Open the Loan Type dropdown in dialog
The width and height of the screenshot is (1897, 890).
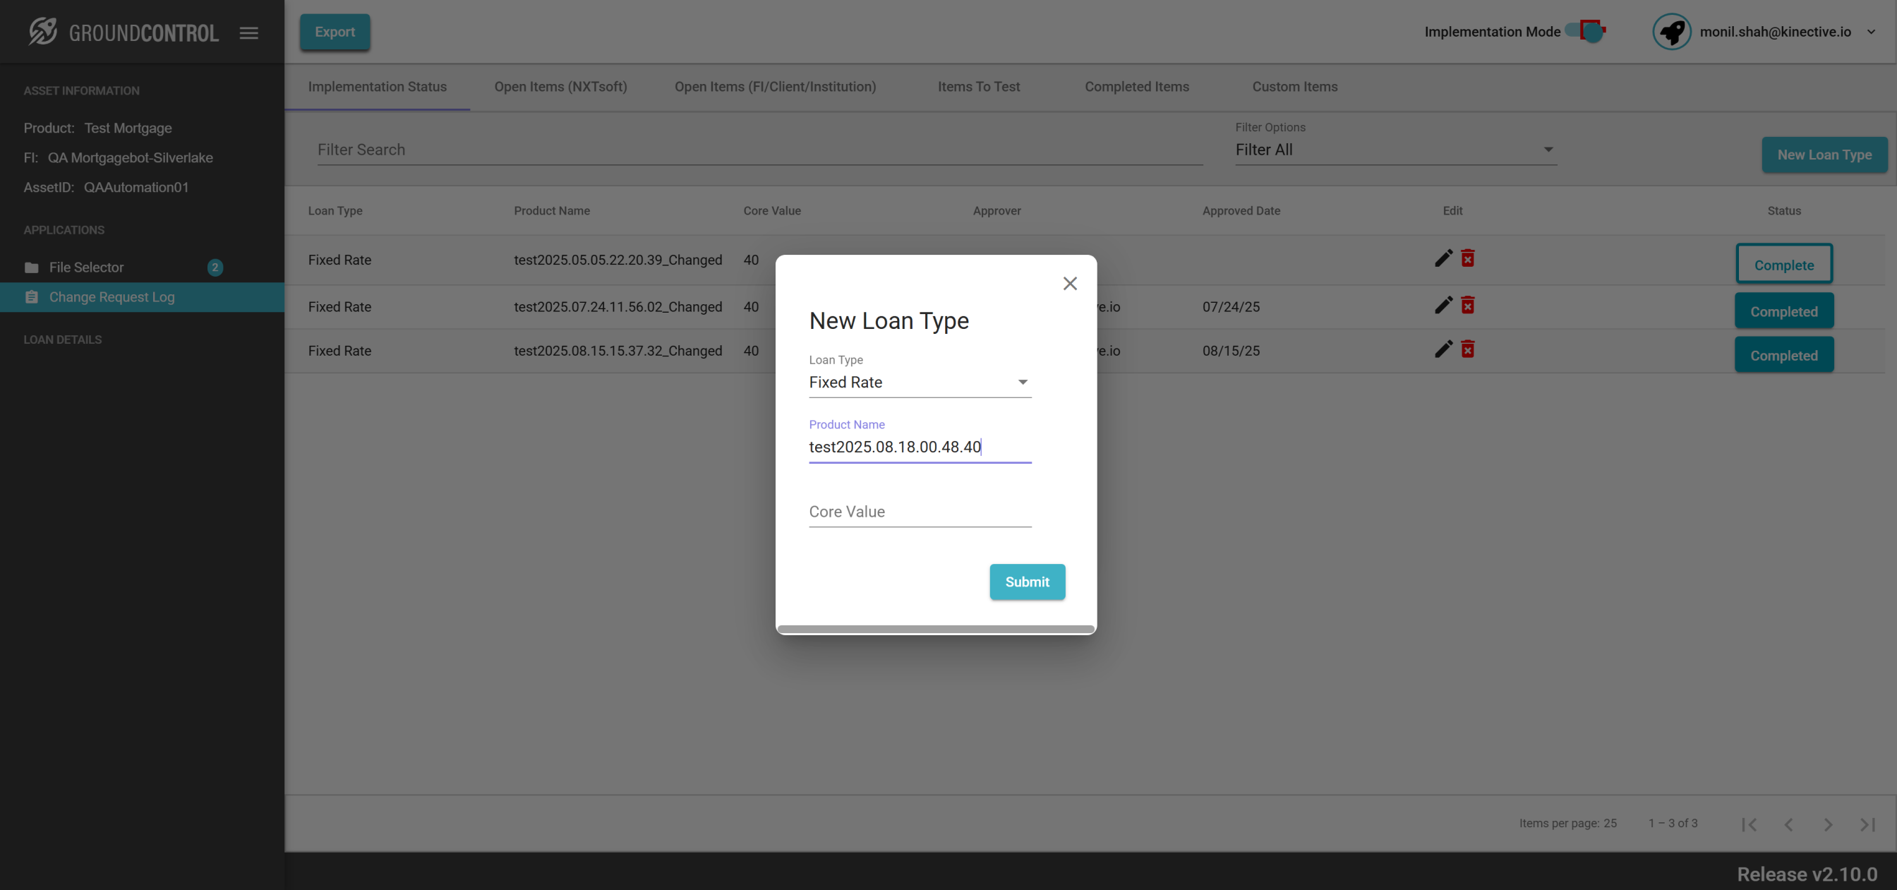[x=920, y=383]
